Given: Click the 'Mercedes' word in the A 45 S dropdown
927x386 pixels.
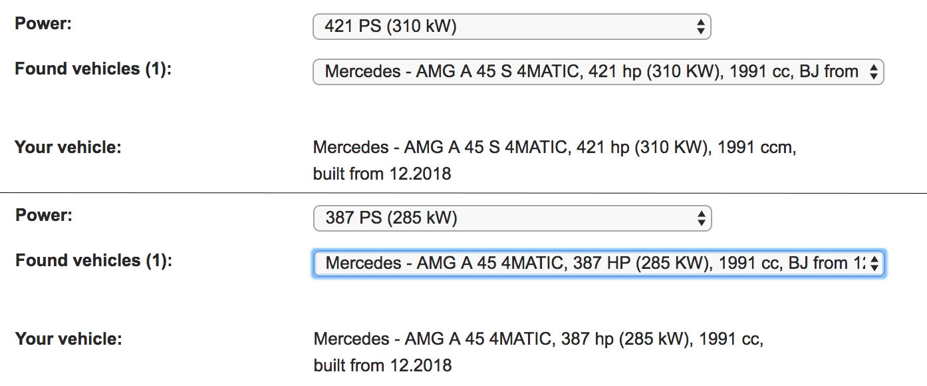Looking at the screenshot, I should 359,71.
